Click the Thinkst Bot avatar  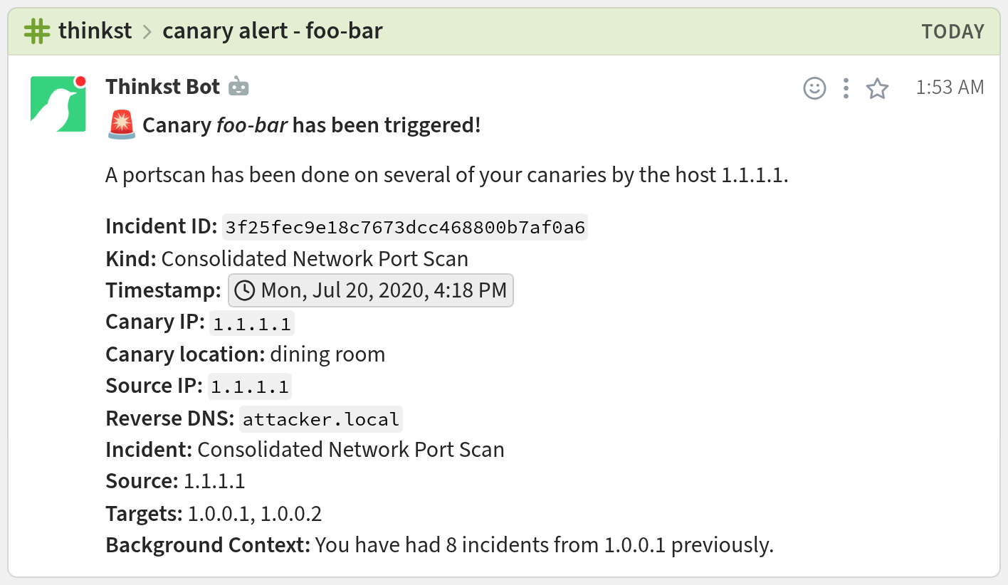58,104
